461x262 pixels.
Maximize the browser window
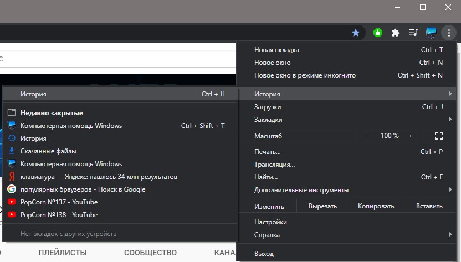422,7
